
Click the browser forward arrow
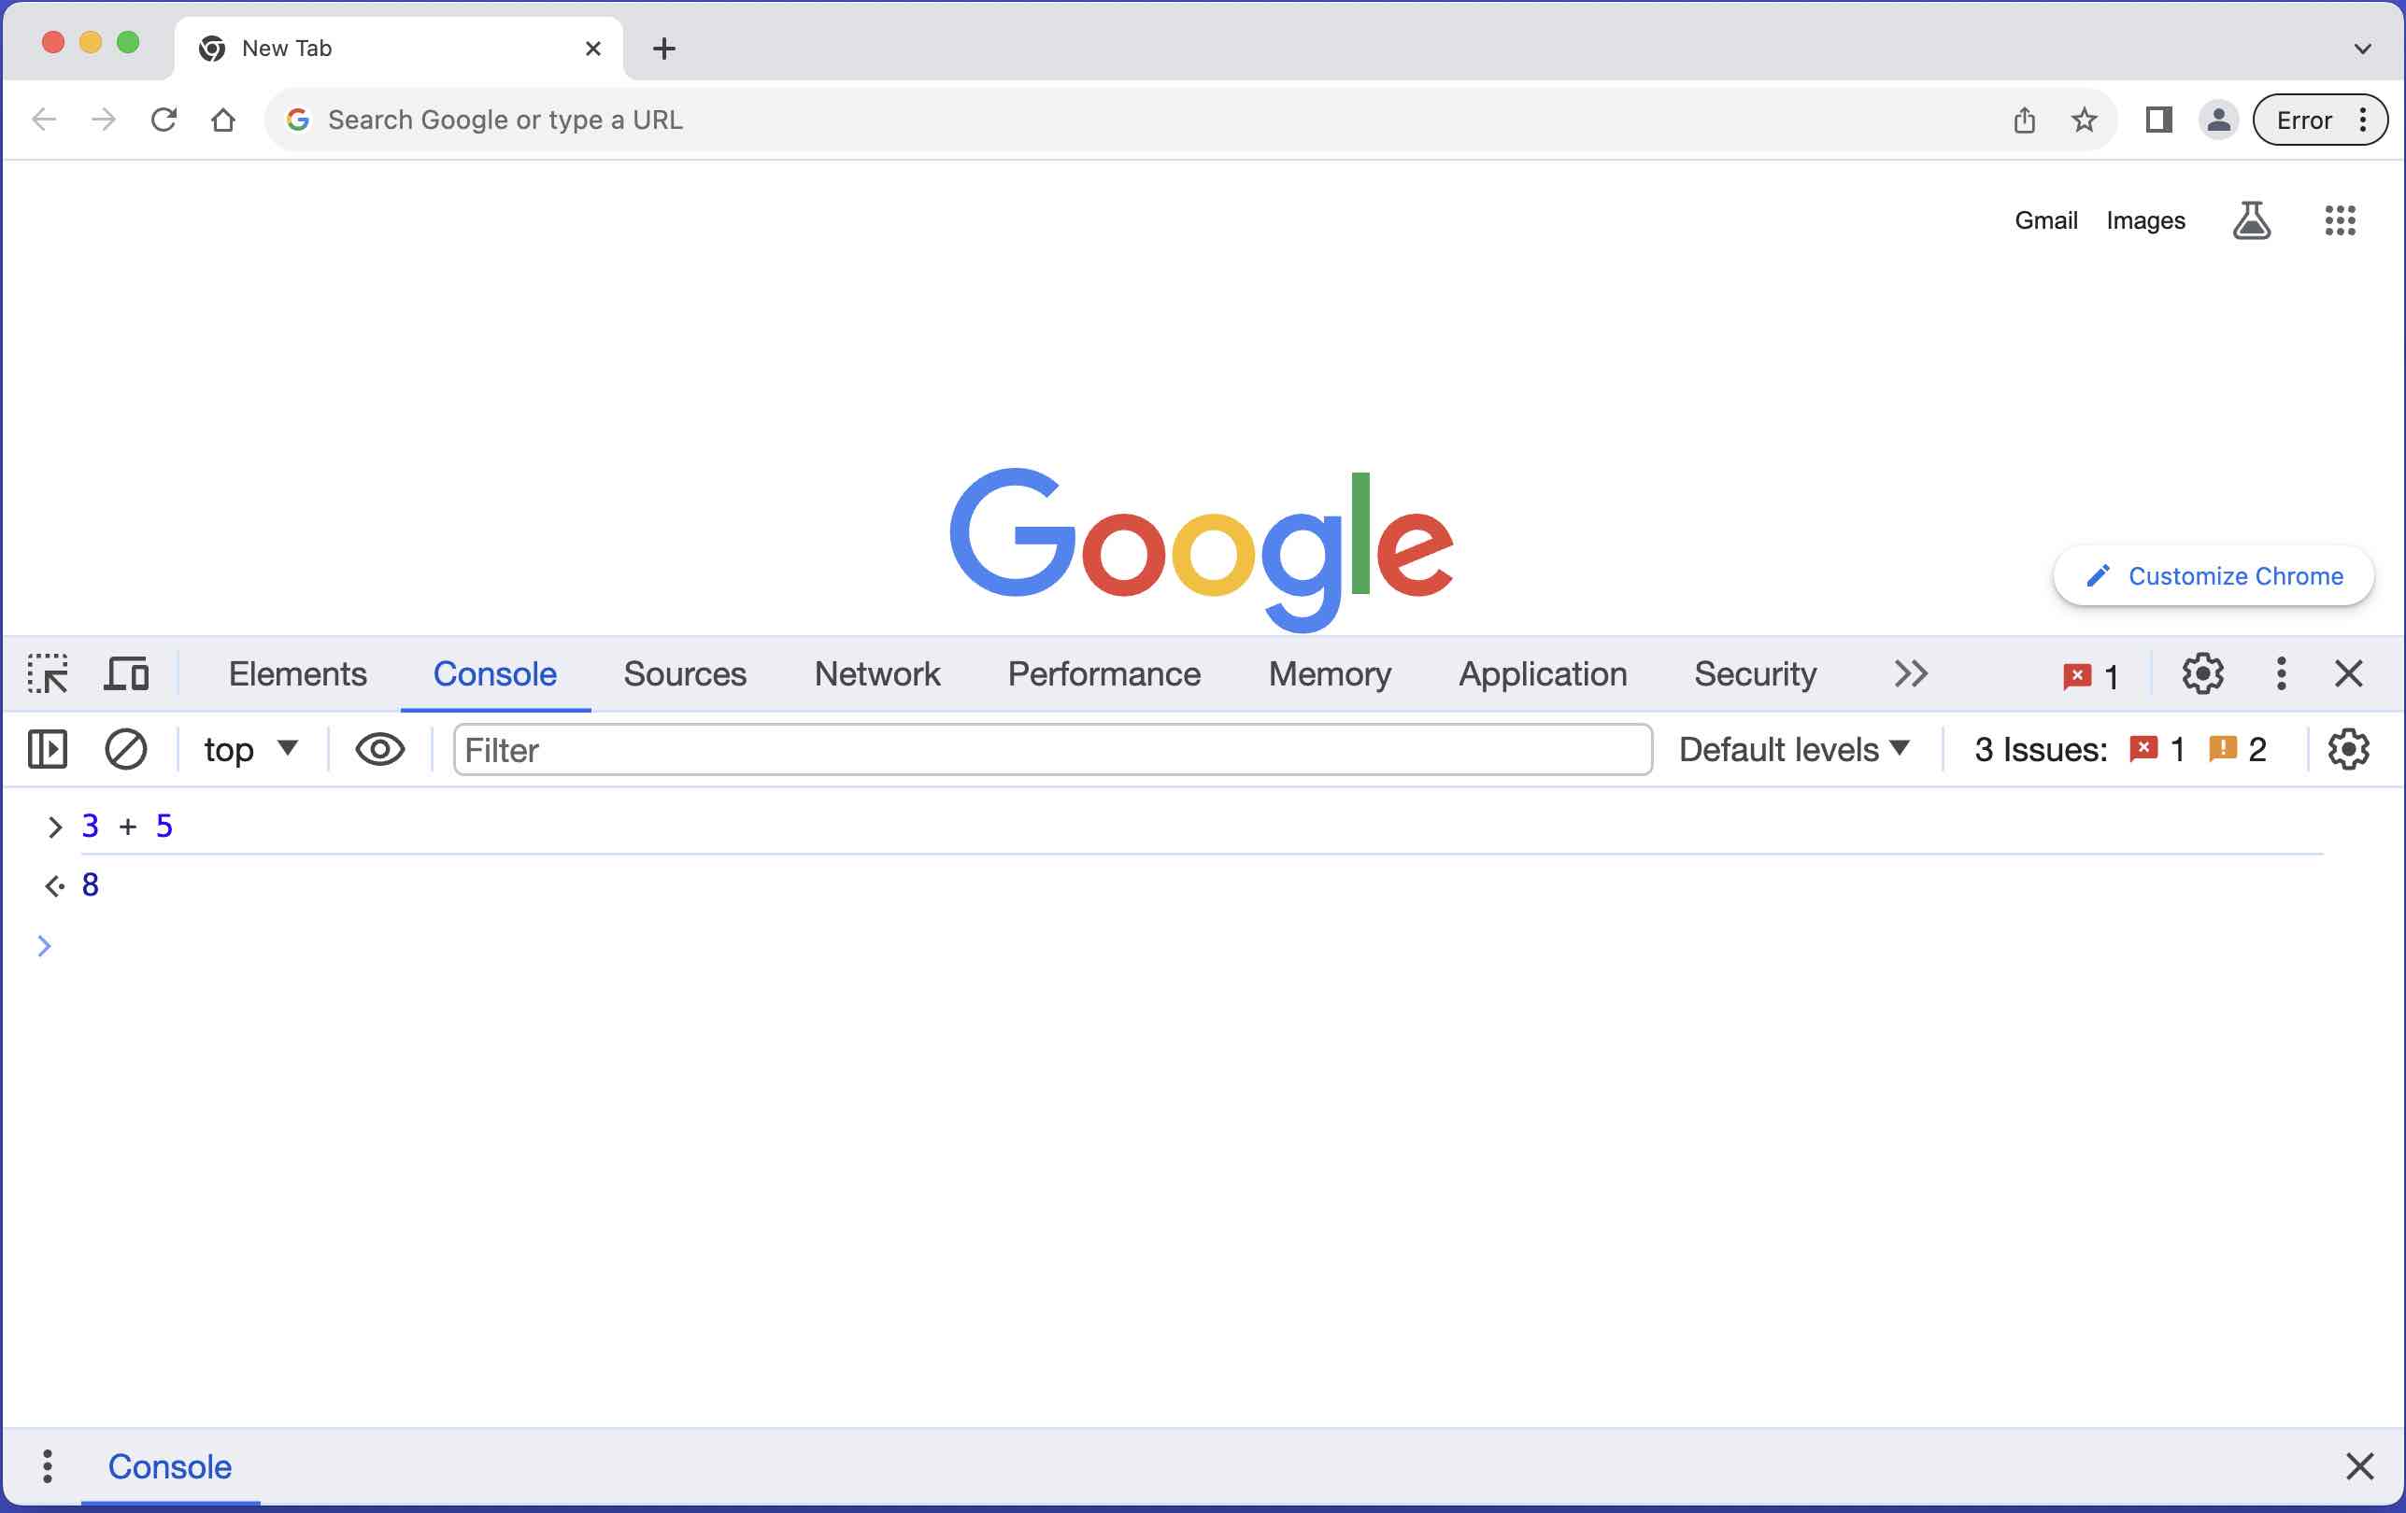coord(103,120)
